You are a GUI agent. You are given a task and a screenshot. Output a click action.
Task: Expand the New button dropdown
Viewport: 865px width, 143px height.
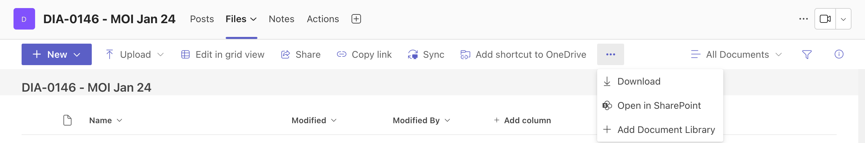click(77, 54)
